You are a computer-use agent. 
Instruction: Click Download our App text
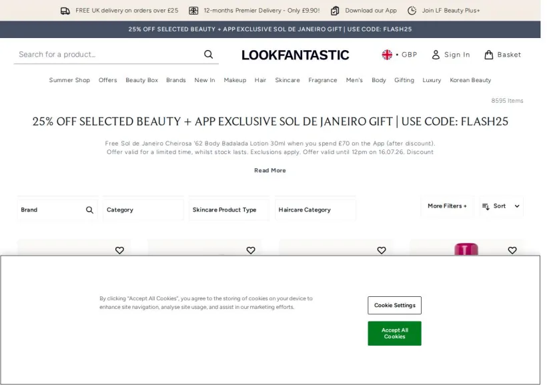pos(371,11)
